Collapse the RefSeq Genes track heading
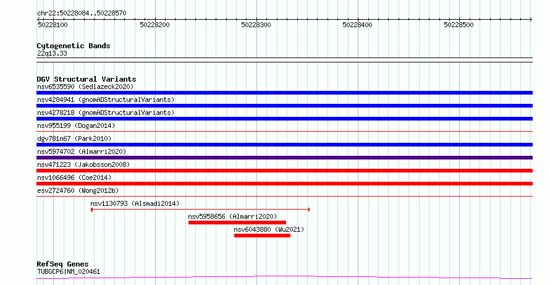The height and width of the screenshot is (285, 550). (x=63, y=264)
